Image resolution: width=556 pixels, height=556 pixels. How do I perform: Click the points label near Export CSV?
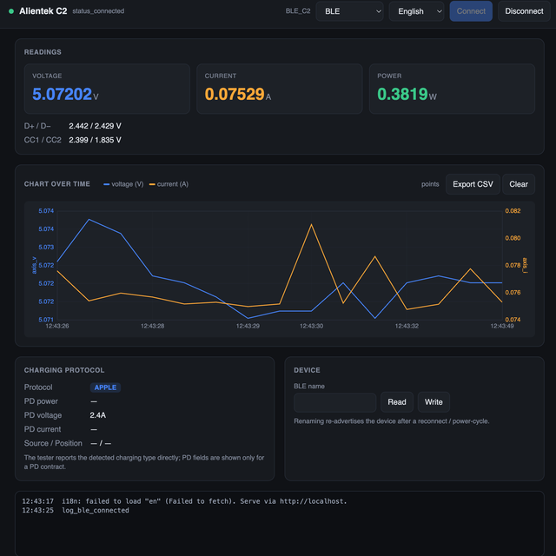(x=430, y=184)
